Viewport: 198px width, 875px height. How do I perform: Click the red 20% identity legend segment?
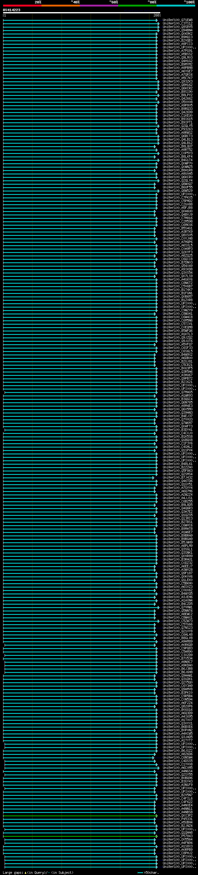coord(22,6)
